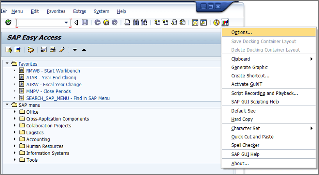Collapse the SAP menu folder
This screenshot has height=175, width=319.
click(7, 105)
